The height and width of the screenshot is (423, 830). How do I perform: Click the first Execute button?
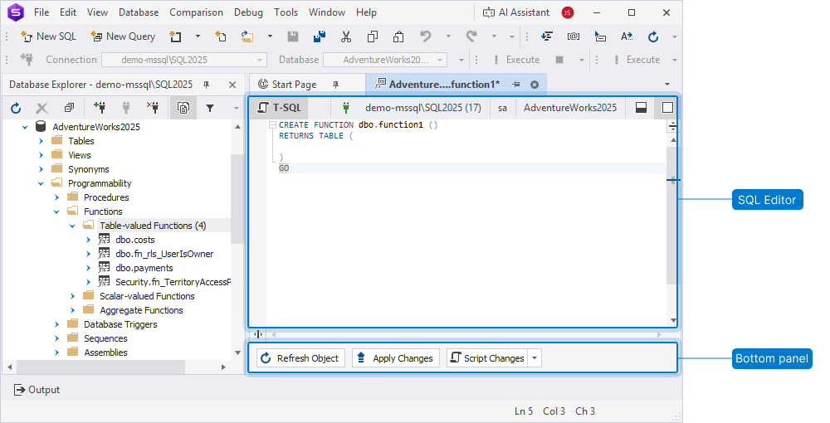516,60
